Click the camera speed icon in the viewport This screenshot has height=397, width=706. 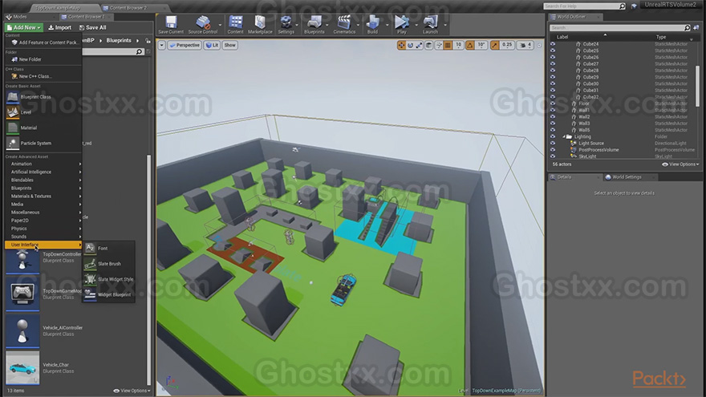click(525, 45)
